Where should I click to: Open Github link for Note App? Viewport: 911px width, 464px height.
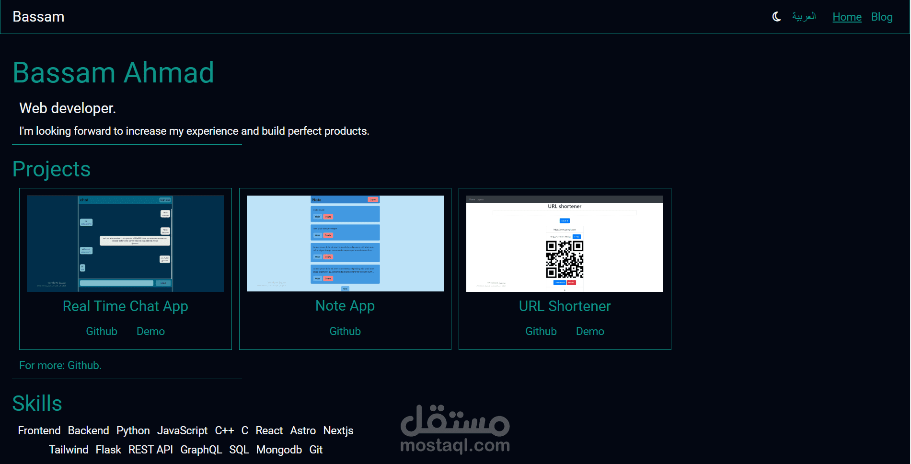(x=345, y=331)
